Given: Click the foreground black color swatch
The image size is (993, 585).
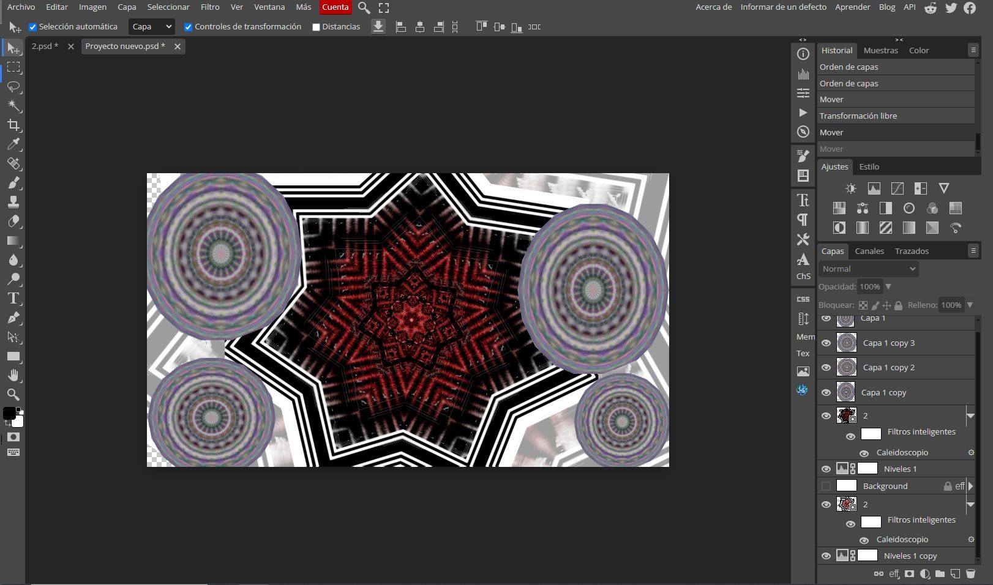Looking at the screenshot, I should [x=9, y=414].
